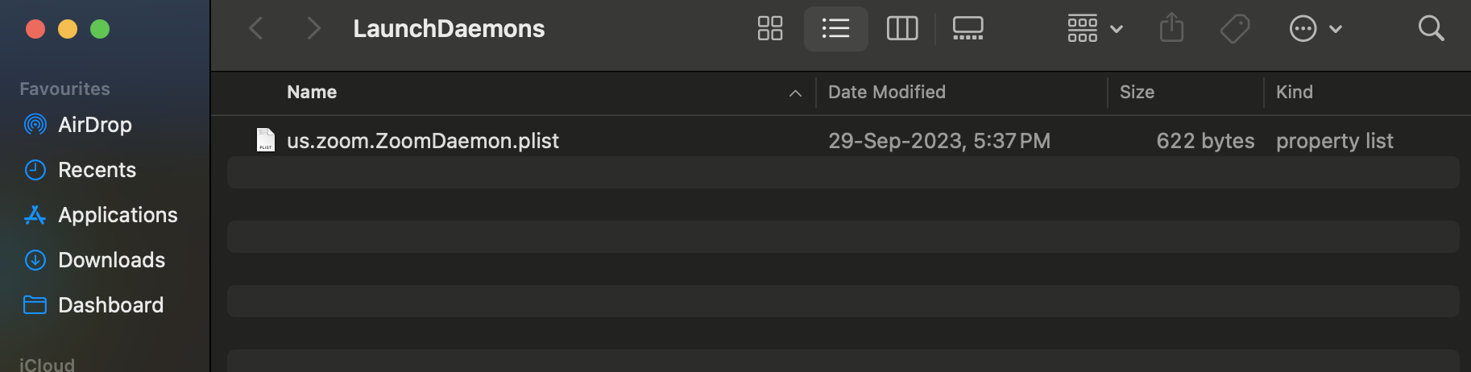The height and width of the screenshot is (372, 1471).
Task: Open Downloads folder in sidebar
Action: click(x=111, y=260)
